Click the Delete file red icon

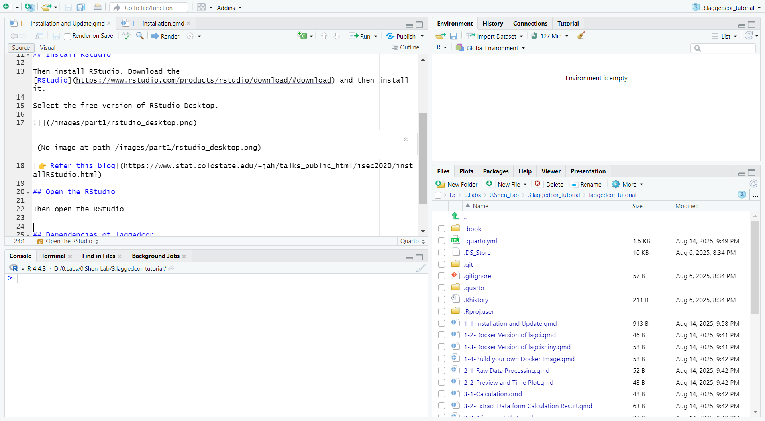[537, 184]
